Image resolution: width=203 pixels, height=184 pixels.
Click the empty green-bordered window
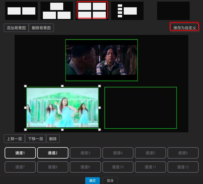141,108
